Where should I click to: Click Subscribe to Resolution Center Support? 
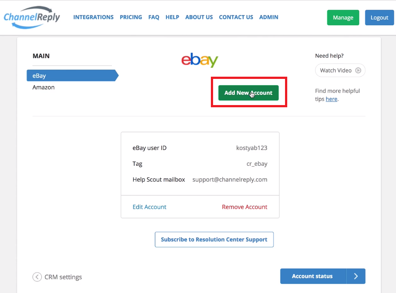[x=214, y=239]
